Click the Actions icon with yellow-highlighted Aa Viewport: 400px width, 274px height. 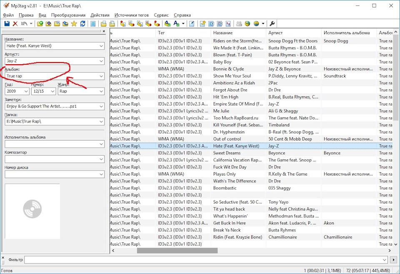click(167, 24)
